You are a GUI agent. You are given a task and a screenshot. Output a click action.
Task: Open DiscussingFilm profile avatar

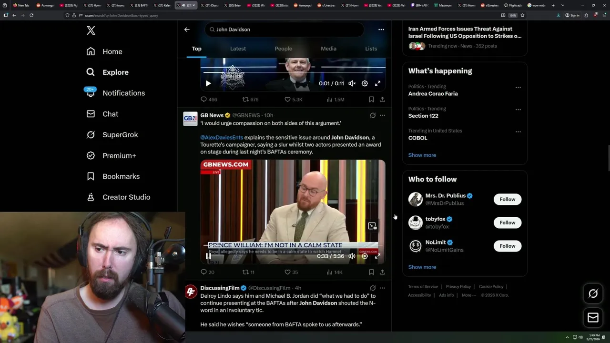pyautogui.click(x=191, y=292)
